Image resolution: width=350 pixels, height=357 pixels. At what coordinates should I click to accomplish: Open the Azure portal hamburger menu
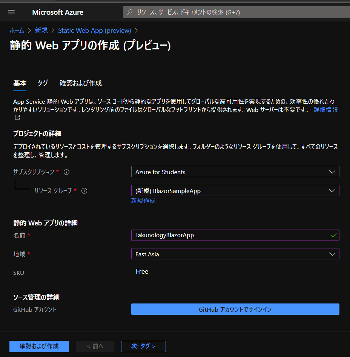pyautogui.click(x=11, y=12)
